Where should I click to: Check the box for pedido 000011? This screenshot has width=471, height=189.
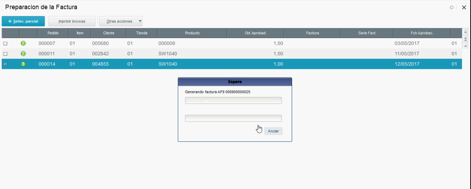point(5,54)
